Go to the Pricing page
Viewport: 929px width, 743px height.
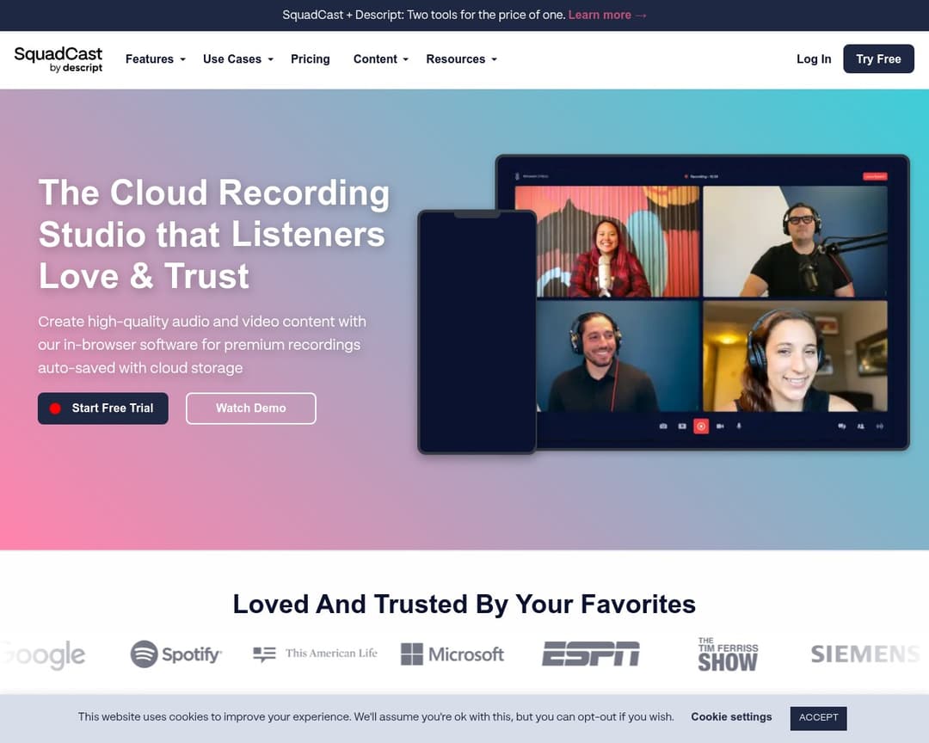[x=311, y=59]
